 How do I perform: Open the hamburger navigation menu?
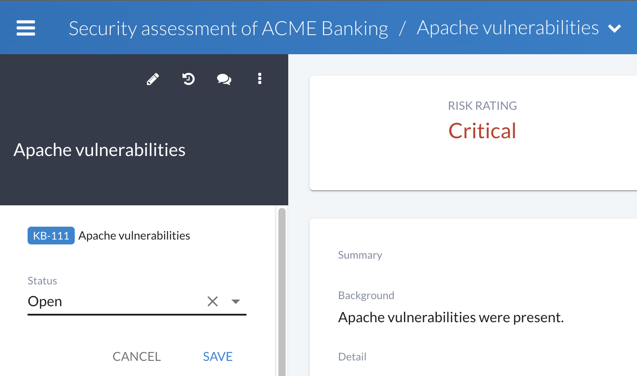pyautogui.click(x=26, y=28)
